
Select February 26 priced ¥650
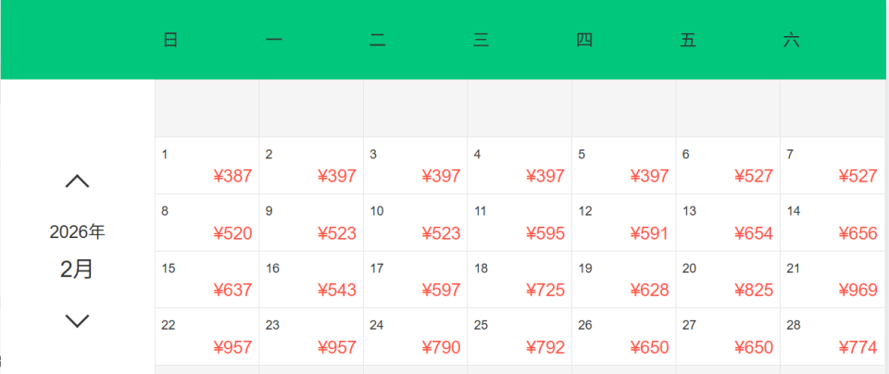624,337
